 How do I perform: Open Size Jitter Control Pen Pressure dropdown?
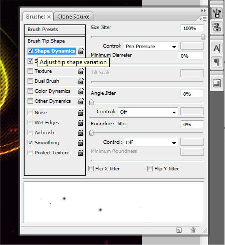151,46
